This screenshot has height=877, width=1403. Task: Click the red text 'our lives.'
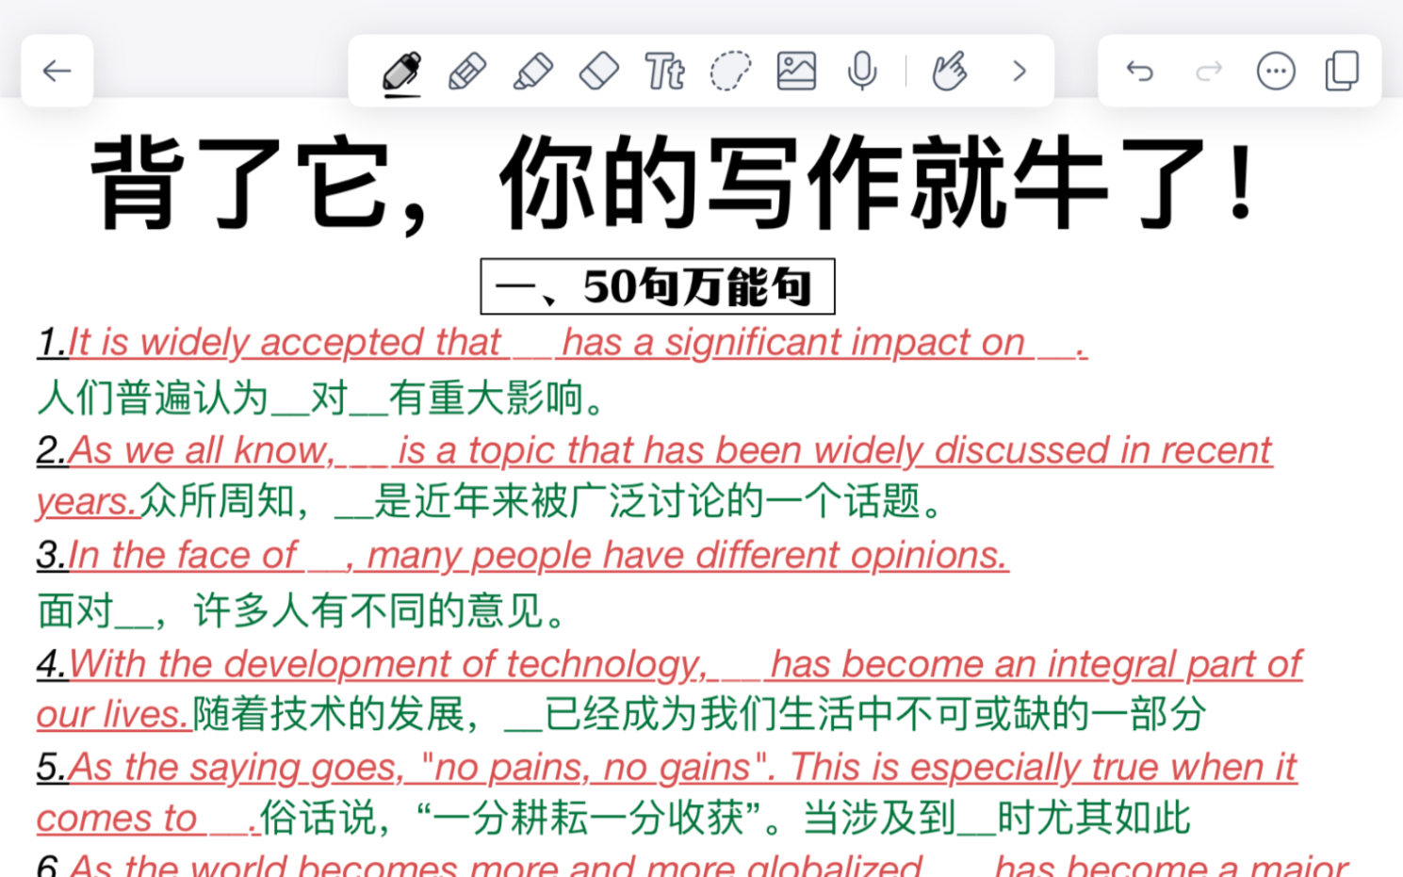click(x=113, y=714)
